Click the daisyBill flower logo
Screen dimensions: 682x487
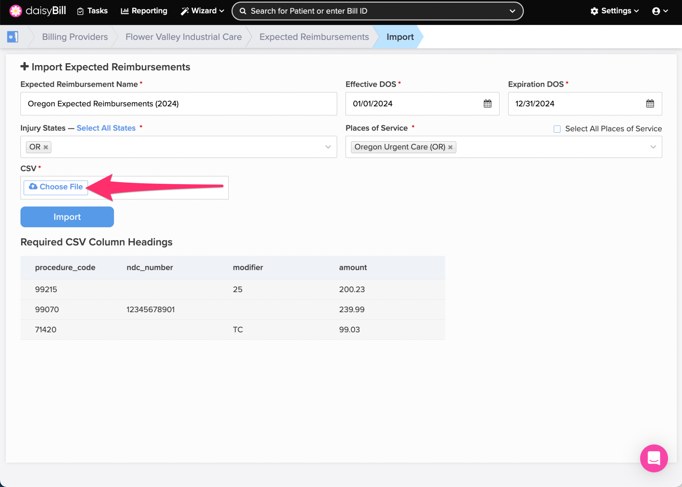pos(15,11)
